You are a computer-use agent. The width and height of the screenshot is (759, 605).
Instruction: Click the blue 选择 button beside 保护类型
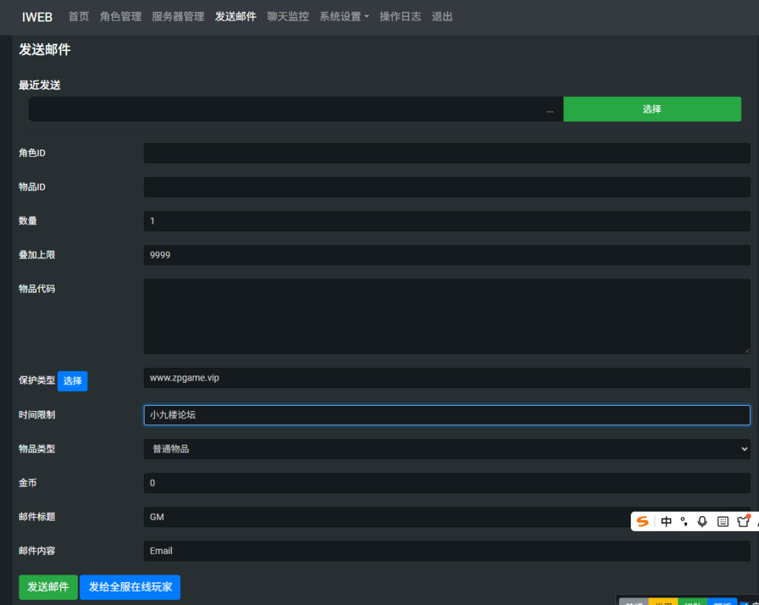[73, 381]
